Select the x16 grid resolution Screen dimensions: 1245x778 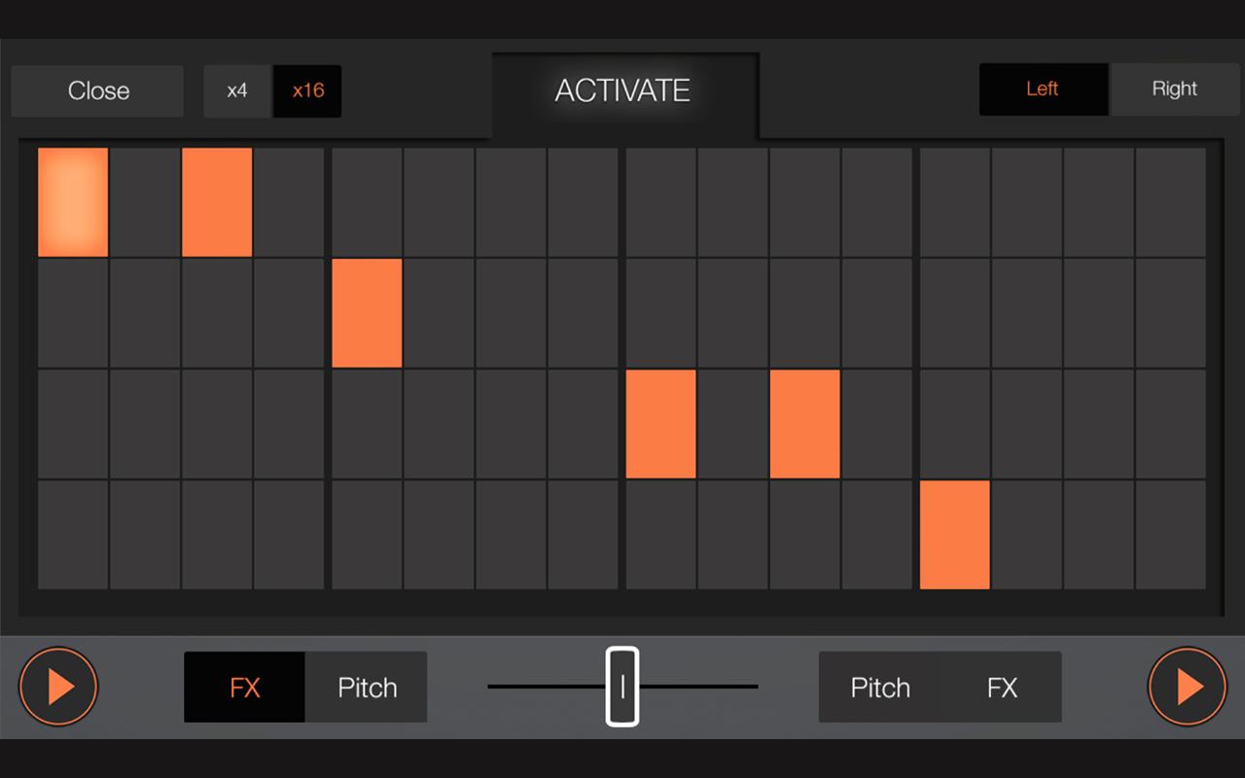(307, 91)
